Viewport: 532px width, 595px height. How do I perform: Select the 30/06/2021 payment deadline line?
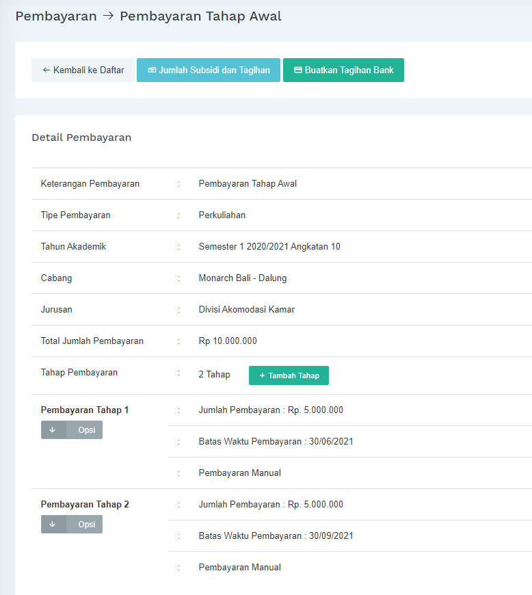276,442
